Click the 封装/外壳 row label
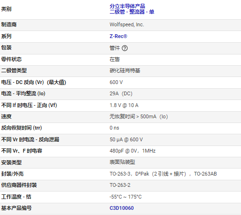 coord(12,174)
